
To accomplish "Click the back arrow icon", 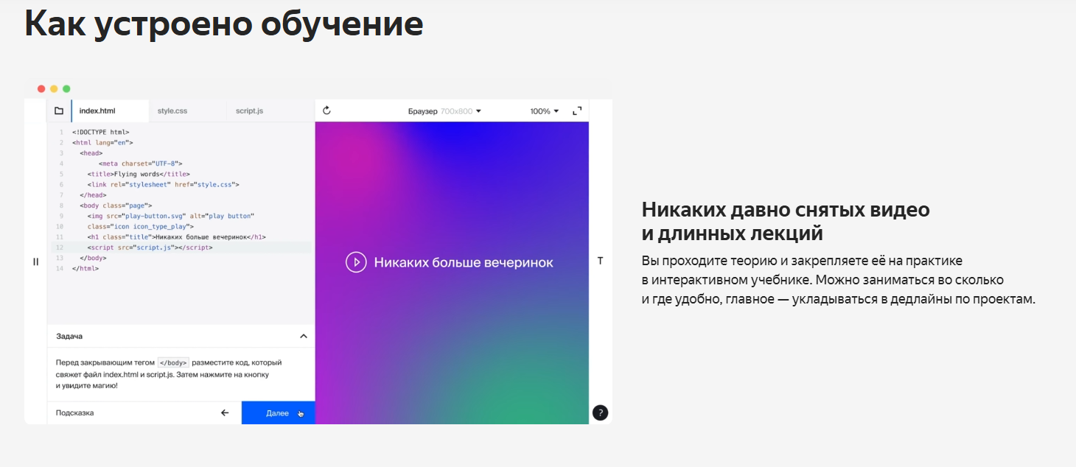I will [225, 413].
